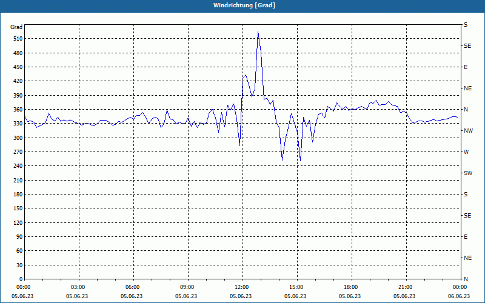Click the chart title Windrichtung [Grad]
This screenshot has width=485, height=303.
tap(244, 5)
